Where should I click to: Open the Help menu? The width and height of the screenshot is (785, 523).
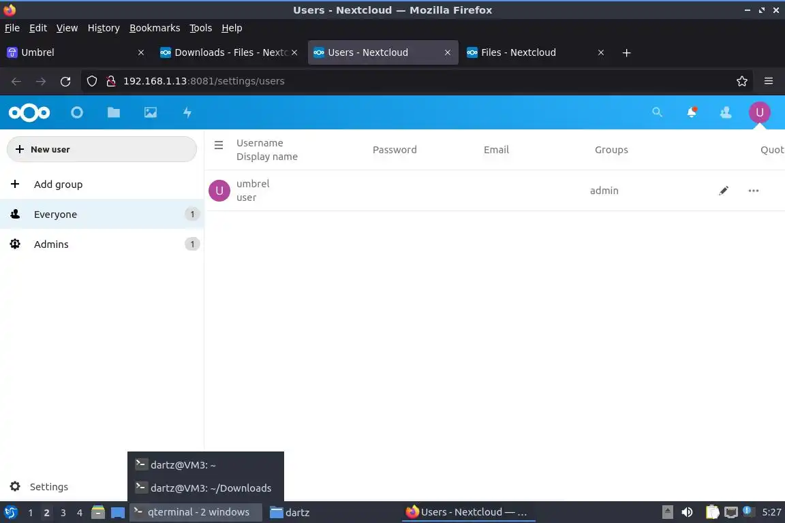pyautogui.click(x=232, y=28)
